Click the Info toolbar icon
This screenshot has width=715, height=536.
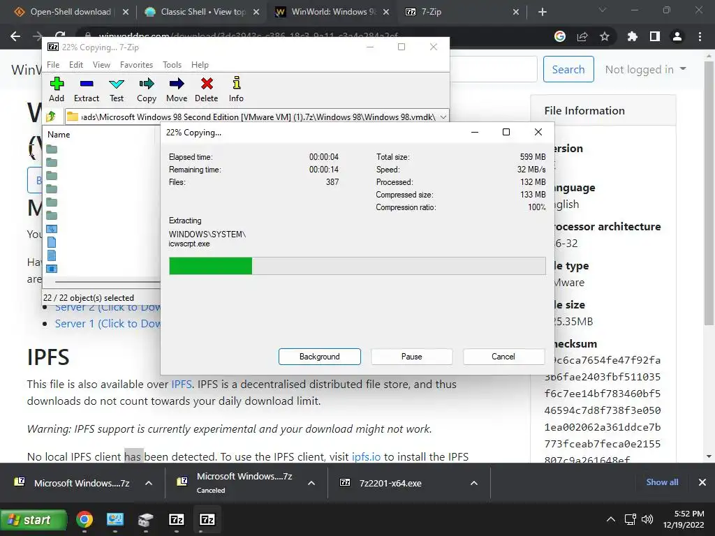click(236, 89)
